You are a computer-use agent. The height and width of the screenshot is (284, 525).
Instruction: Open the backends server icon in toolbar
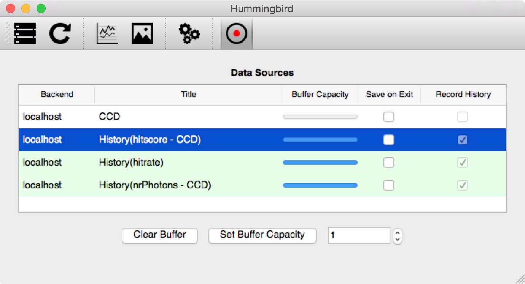[25, 33]
